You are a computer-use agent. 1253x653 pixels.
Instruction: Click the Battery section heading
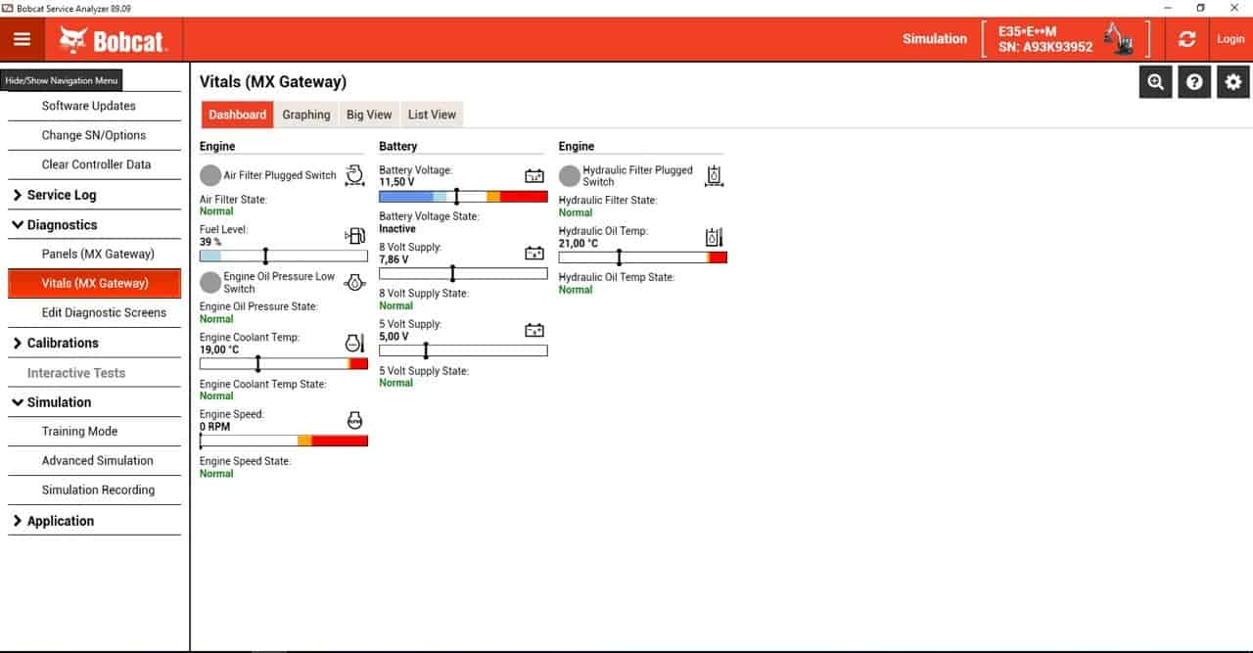(398, 146)
